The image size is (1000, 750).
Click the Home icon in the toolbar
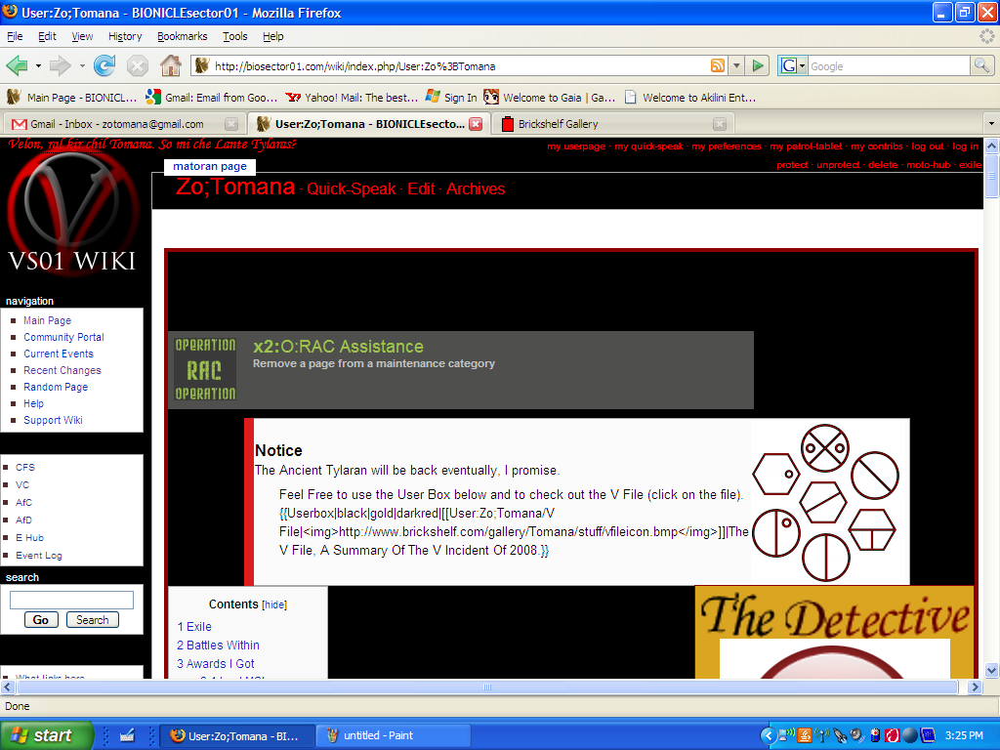[171, 65]
